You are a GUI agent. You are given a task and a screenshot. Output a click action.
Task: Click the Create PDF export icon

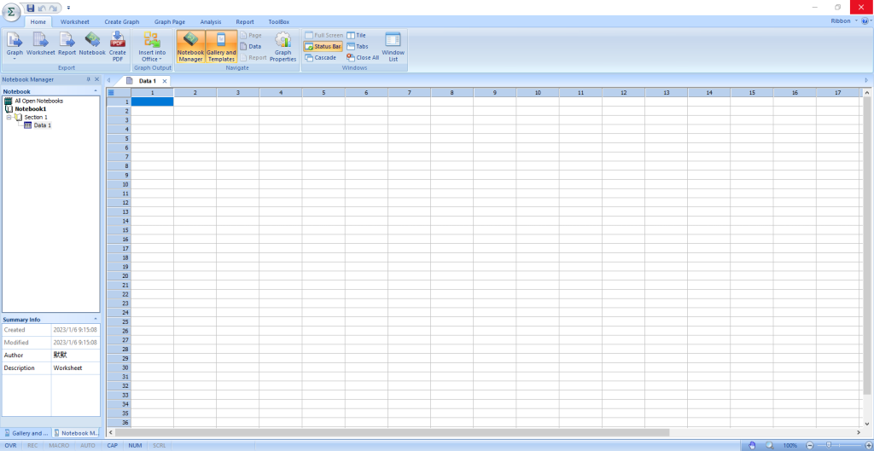[x=118, y=45]
